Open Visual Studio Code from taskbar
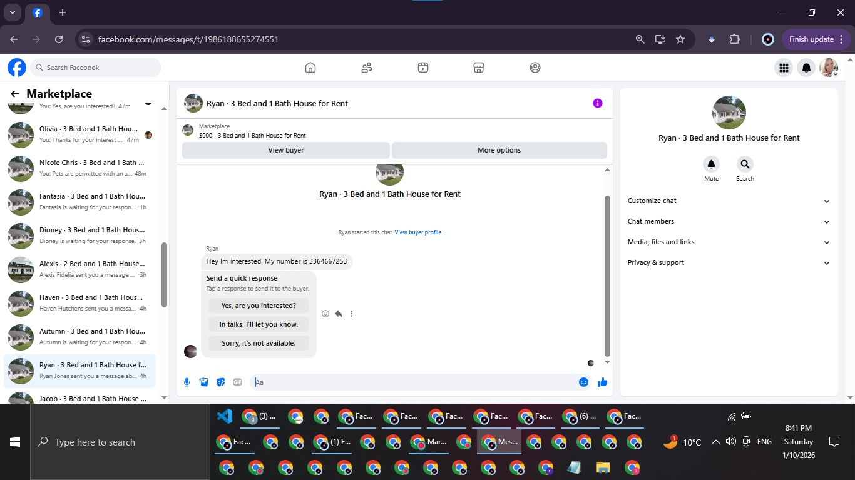Screen dimensions: 855x480 224,416
